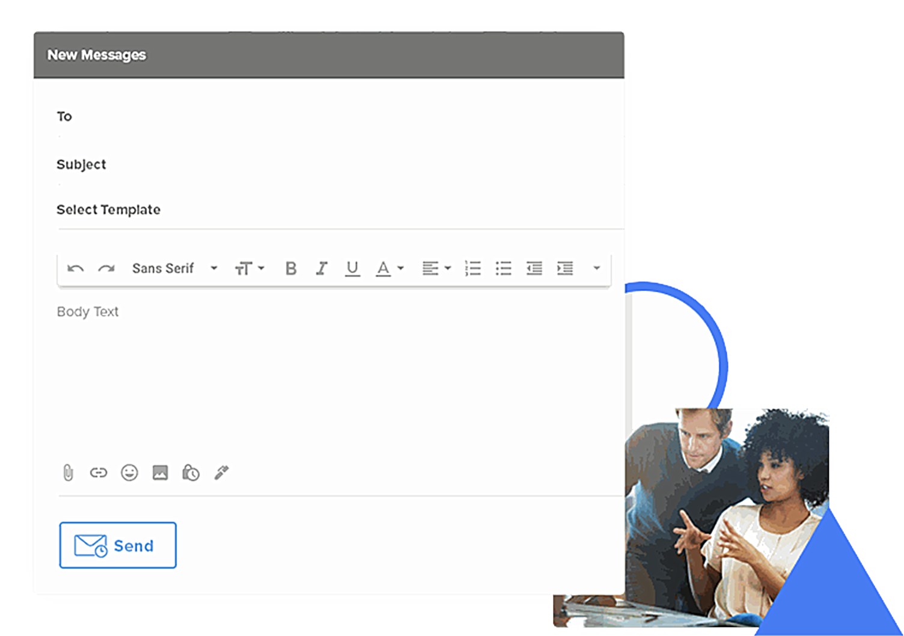The image size is (904, 636).
Task: Insert a link using chain icon
Action: click(99, 473)
